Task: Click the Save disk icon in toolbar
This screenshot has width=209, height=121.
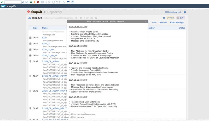Action: pos(27,2)
